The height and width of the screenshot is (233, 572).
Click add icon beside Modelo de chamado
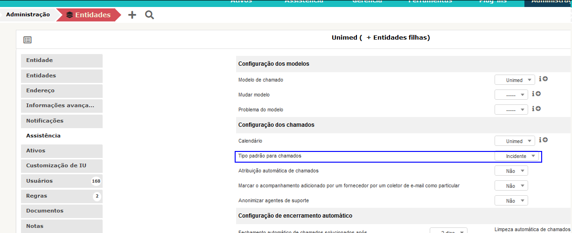point(545,79)
